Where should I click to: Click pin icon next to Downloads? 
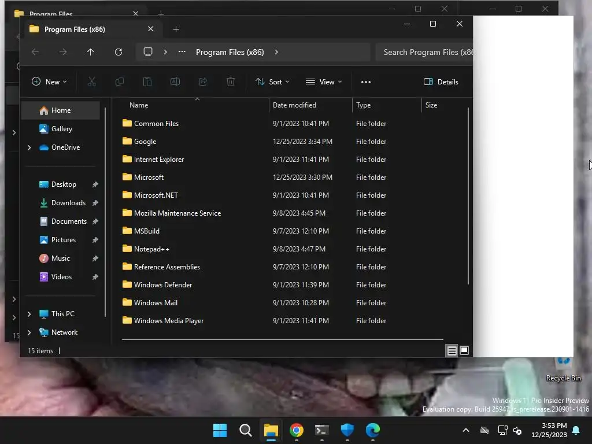point(95,203)
